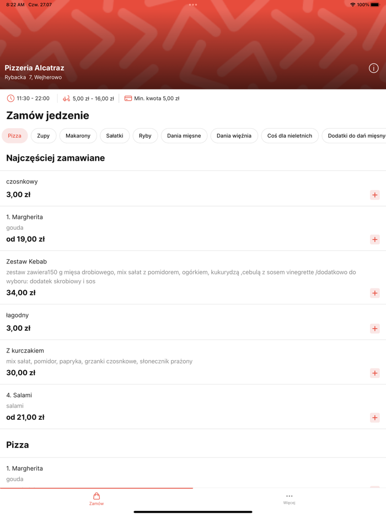Open the łagodny item name

pos(18,315)
